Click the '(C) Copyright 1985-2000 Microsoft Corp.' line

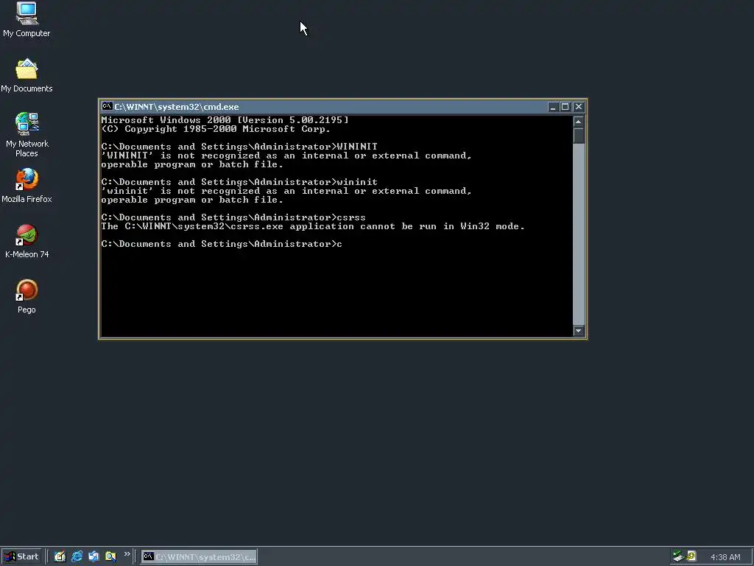click(x=216, y=129)
